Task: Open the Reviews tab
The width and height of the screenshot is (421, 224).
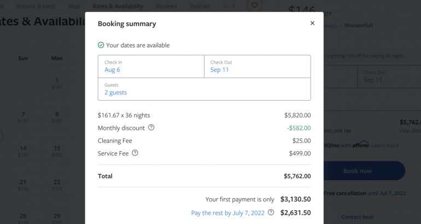Action: 167,7
